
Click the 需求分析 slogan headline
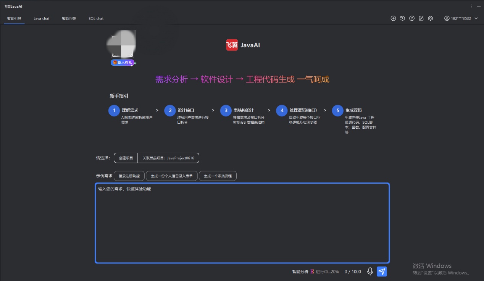point(242,79)
